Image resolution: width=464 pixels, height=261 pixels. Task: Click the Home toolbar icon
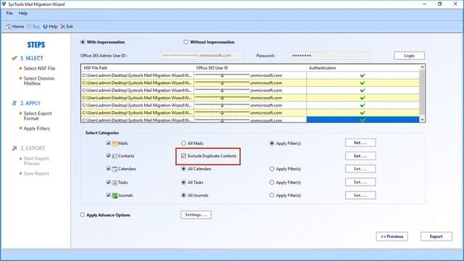pos(9,26)
